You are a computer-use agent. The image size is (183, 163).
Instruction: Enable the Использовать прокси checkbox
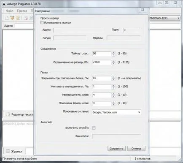tap(42, 22)
